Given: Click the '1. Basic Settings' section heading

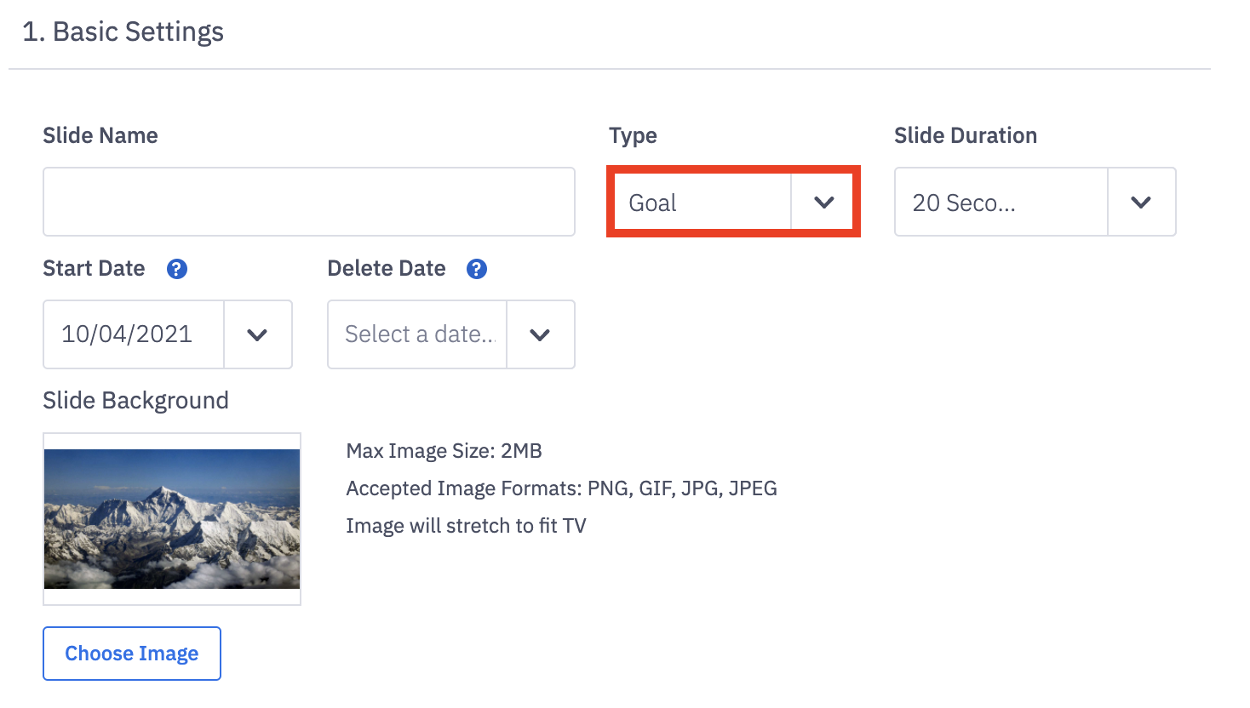Looking at the screenshot, I should coord(123,32).
